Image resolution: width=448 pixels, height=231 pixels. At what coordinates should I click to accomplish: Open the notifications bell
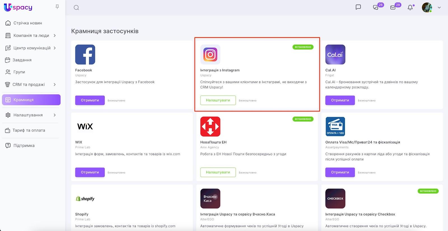[x=410, y=8]
